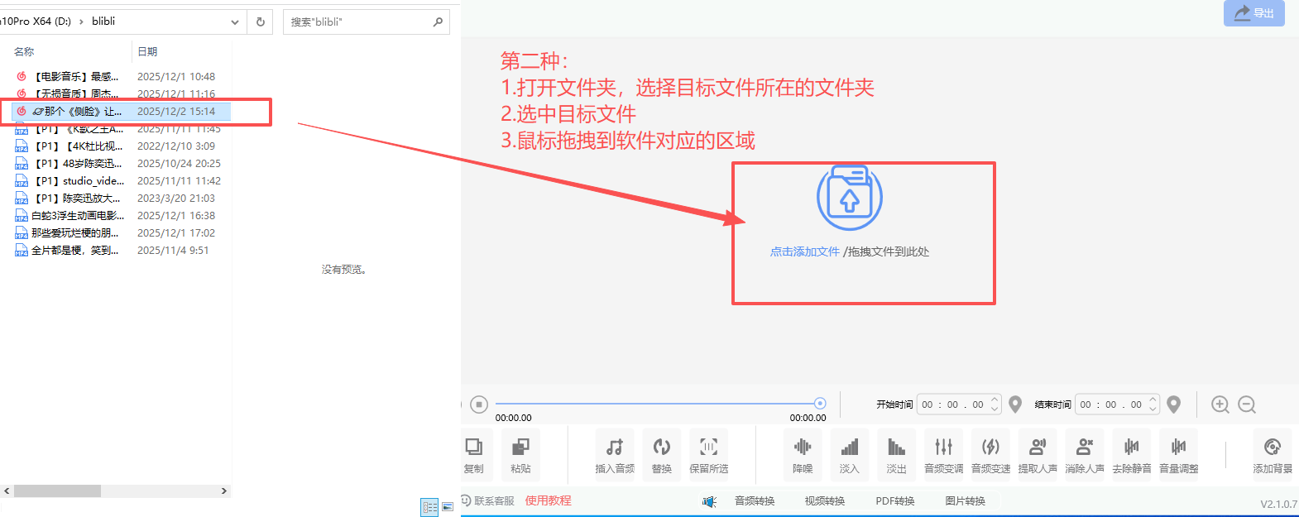The width and height of the screenshot is (1299, 517).
Task: Switch to 图片转换 image conversion
Action: tap(966, 501)
